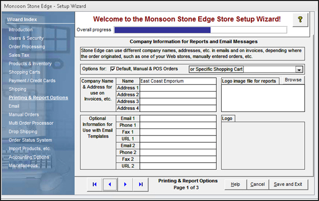The height and width of the screenshot is (201, 319).
Task: Jump to last wizard page arrow
Action: coord(141,184)
